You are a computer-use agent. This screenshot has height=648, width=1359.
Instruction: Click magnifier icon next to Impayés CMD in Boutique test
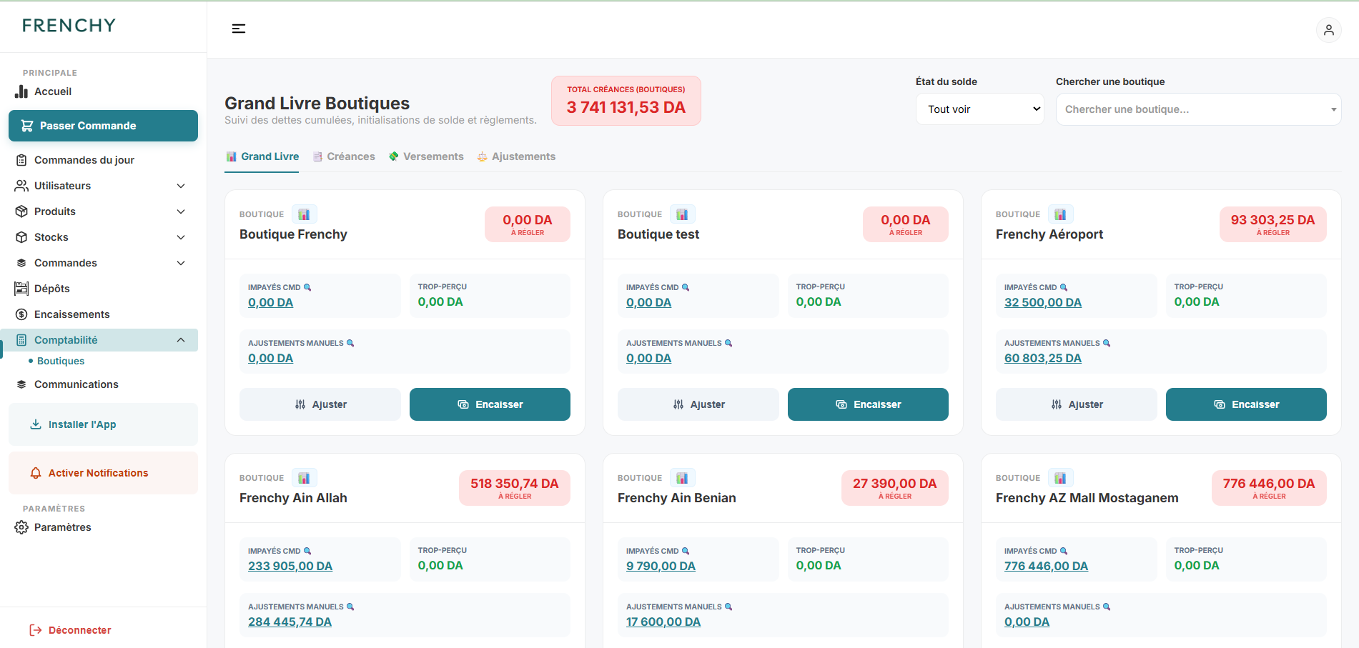tap(686, 287)
